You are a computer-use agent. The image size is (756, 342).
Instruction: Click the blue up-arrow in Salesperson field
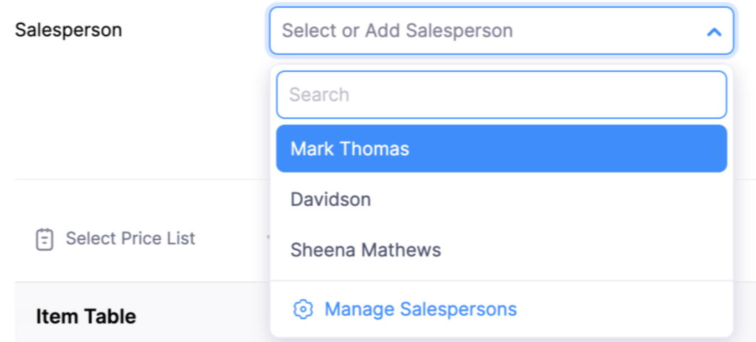pyautogui.click(x=713, y=31)
